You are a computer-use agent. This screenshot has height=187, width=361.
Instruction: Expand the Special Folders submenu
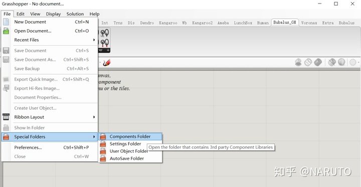click(94, 137)
